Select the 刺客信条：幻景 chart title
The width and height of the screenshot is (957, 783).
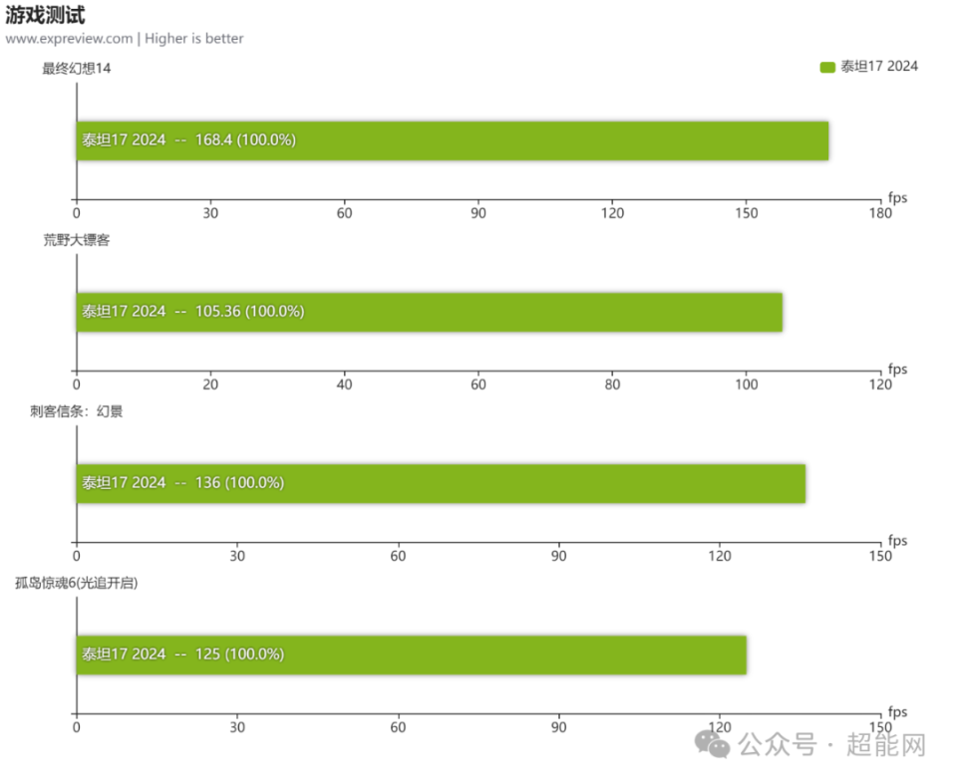pyautogui.click(x=77, y=411)
